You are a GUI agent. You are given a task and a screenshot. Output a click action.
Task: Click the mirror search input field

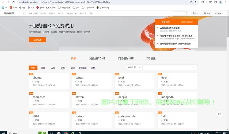167,67
